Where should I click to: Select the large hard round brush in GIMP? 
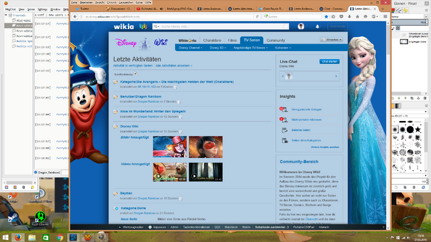(410, 129)
